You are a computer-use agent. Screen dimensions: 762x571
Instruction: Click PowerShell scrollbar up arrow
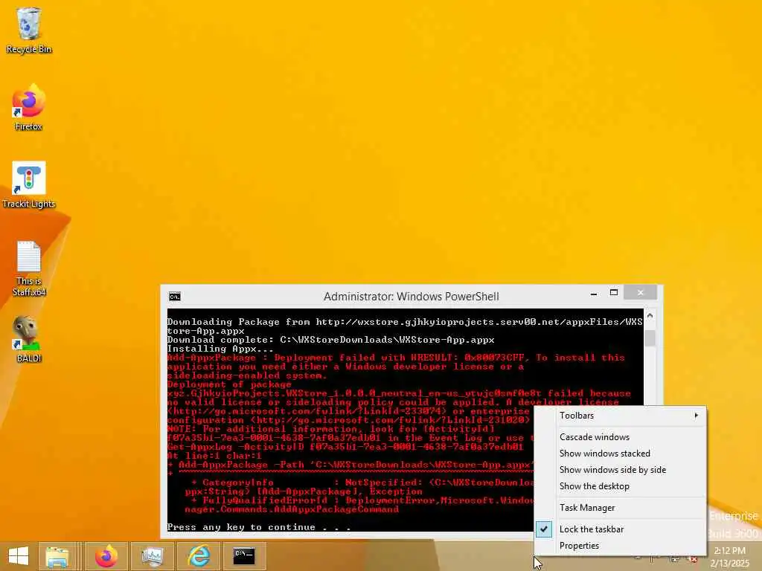click(650, 316)
